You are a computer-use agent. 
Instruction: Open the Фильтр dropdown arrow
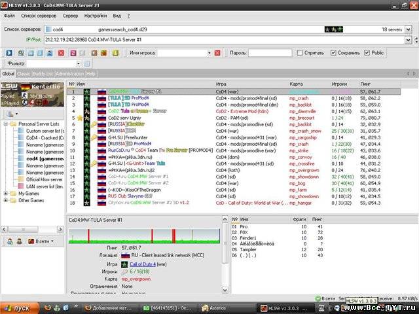tap(79, 63)
